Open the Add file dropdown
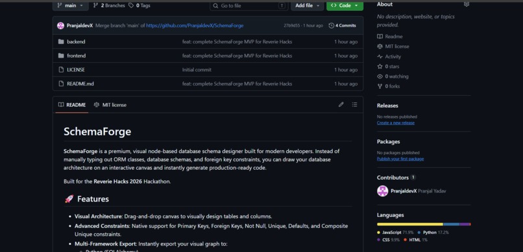This screenshot has height=252, width=523. click(307, 6)
